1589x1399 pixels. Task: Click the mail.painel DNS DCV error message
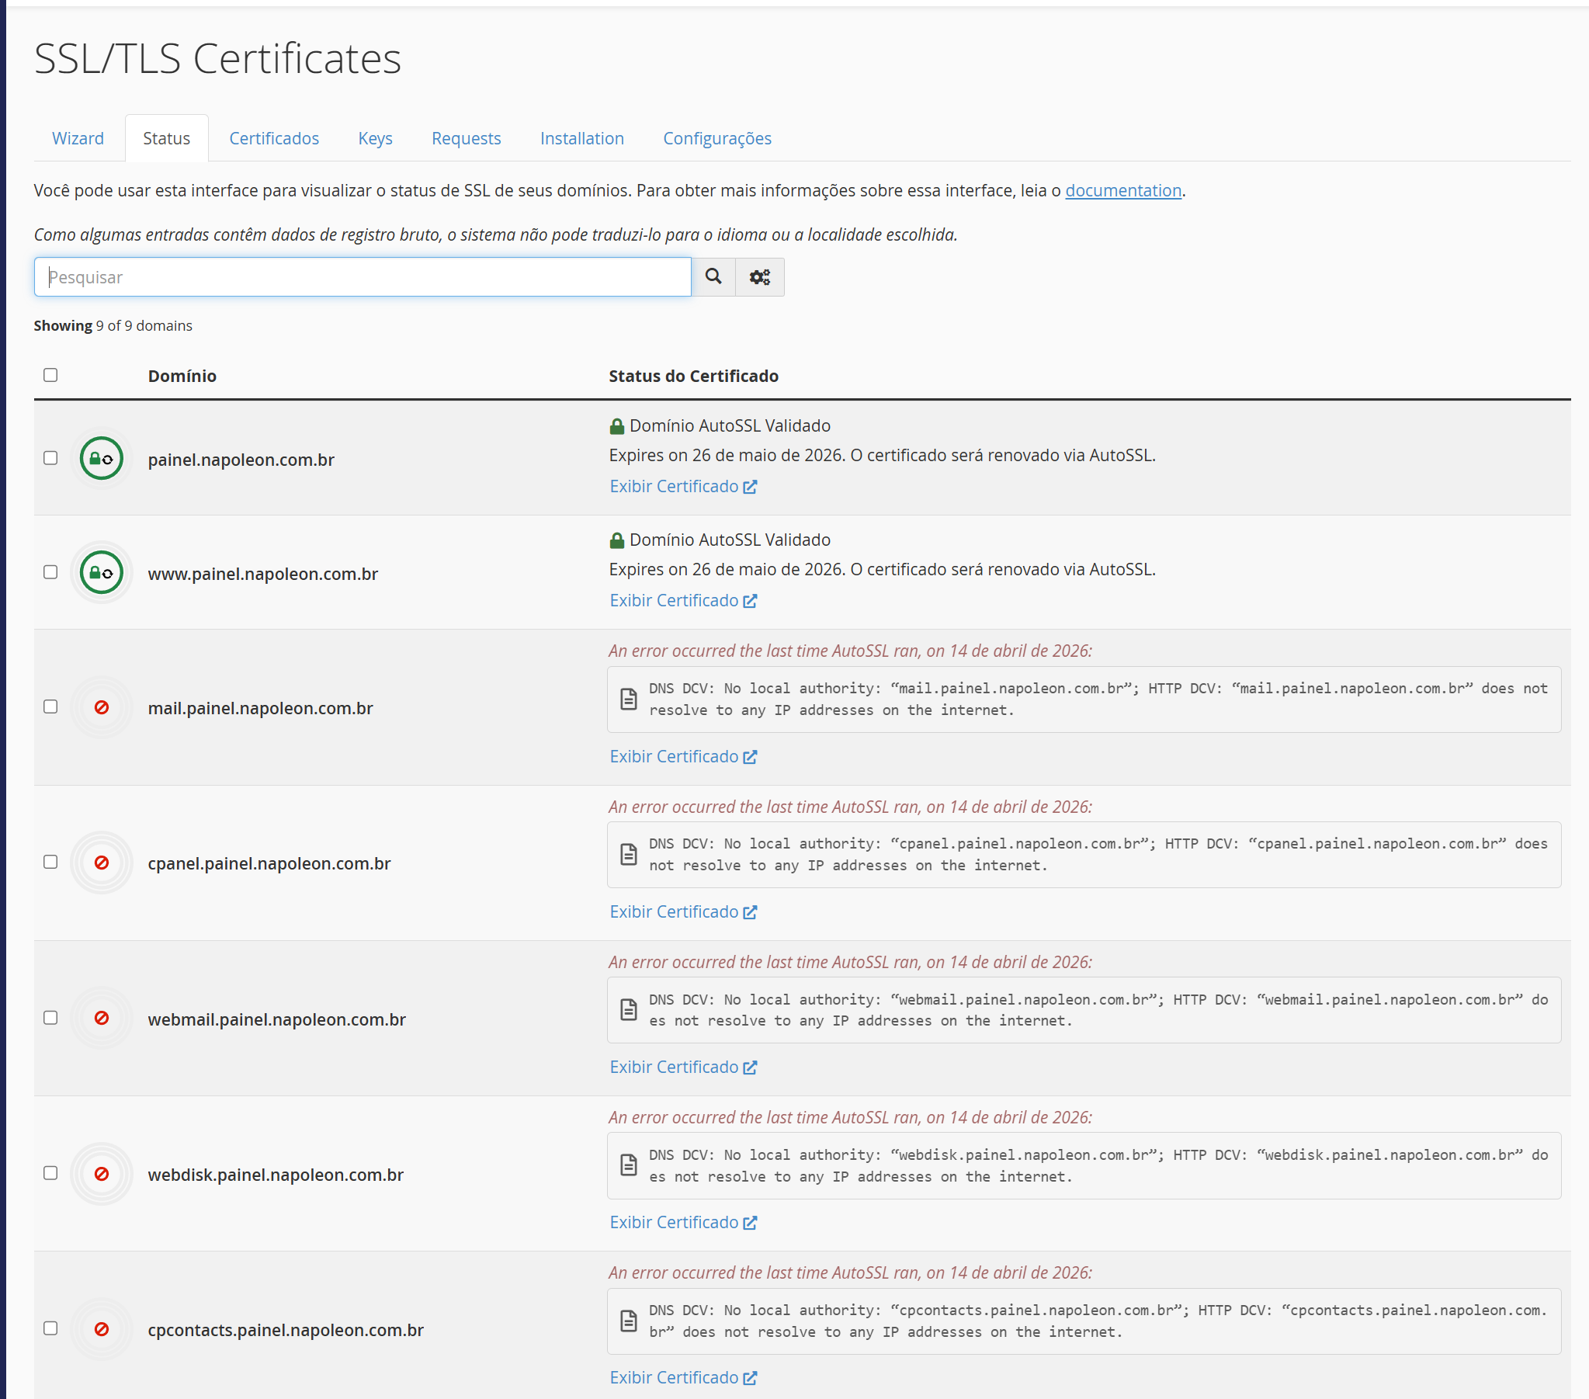pyautogui.click(x=1098, y=699)
